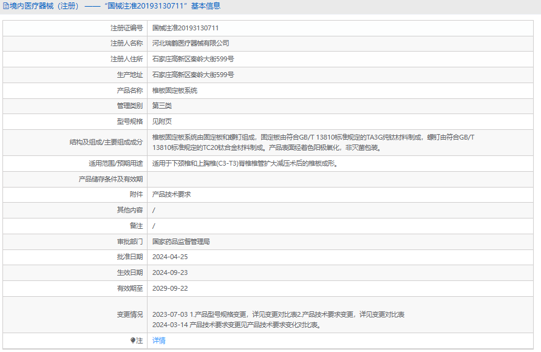Viewport: 541px width, 352px height.
Task: Click the 生产地址 label
Action: coord(130,75)
